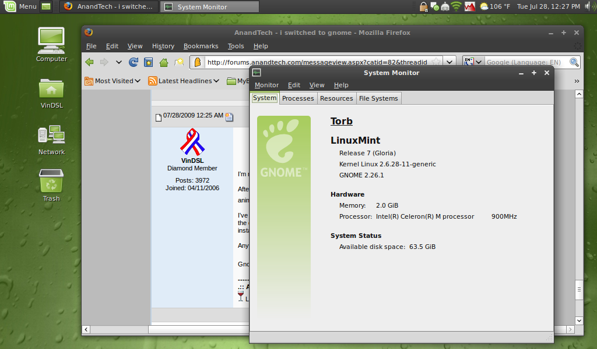Viewport: 597px width, 349px height.
Task: Click the Firefox forward arrow
Action: 104,62
